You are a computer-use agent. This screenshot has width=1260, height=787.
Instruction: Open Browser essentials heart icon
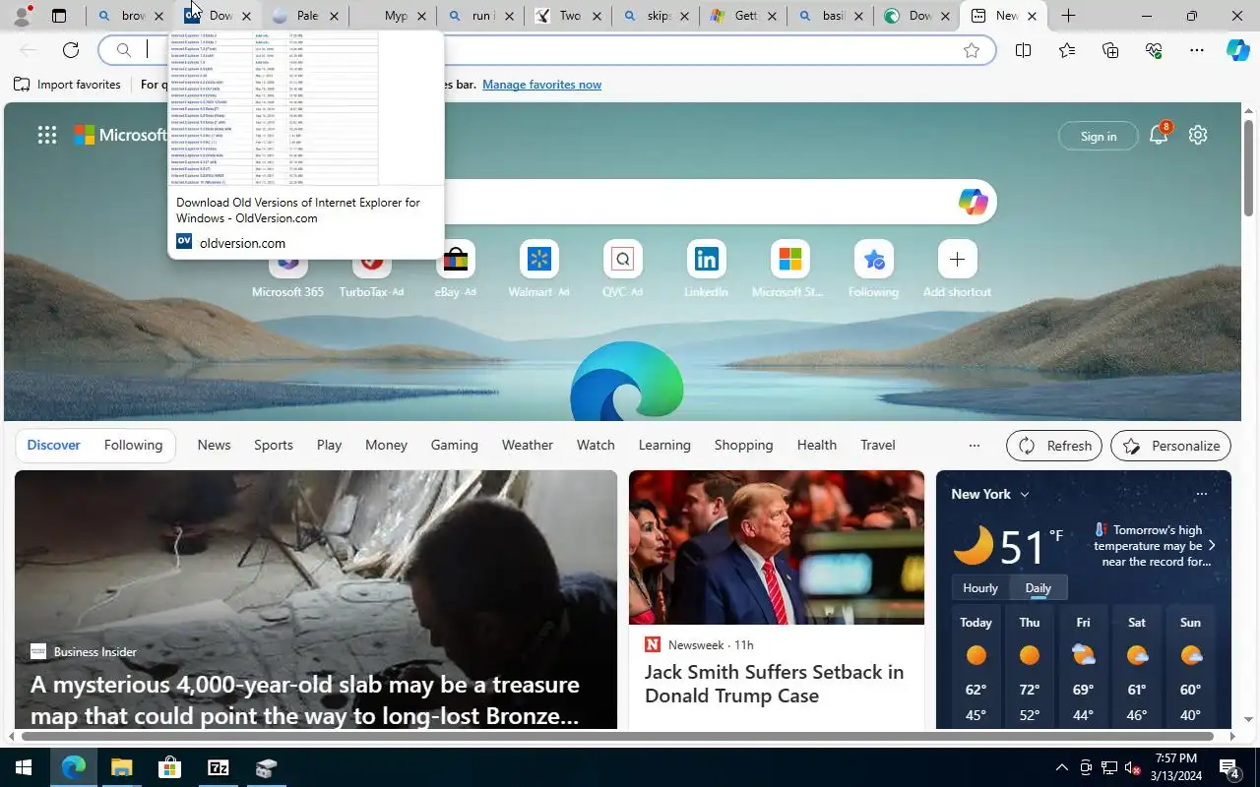1154,50
